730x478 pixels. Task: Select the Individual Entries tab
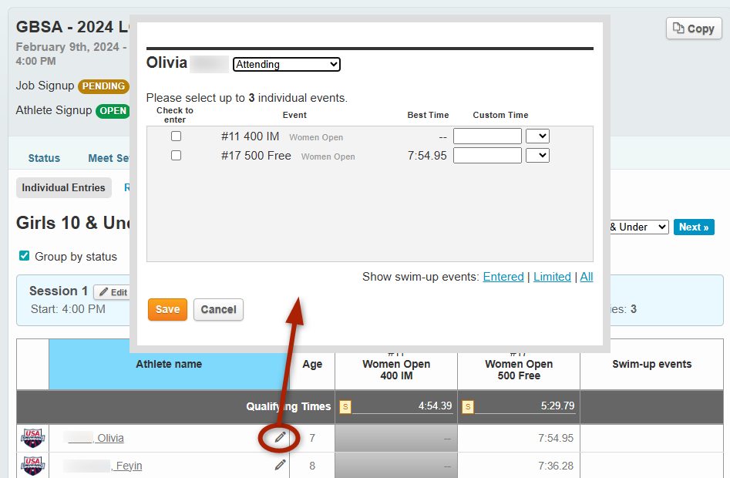coord(63,187)
